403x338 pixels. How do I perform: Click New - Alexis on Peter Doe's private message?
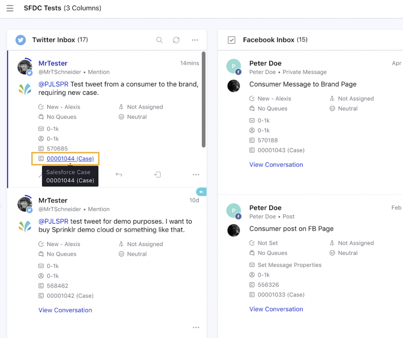click(274, 99)
